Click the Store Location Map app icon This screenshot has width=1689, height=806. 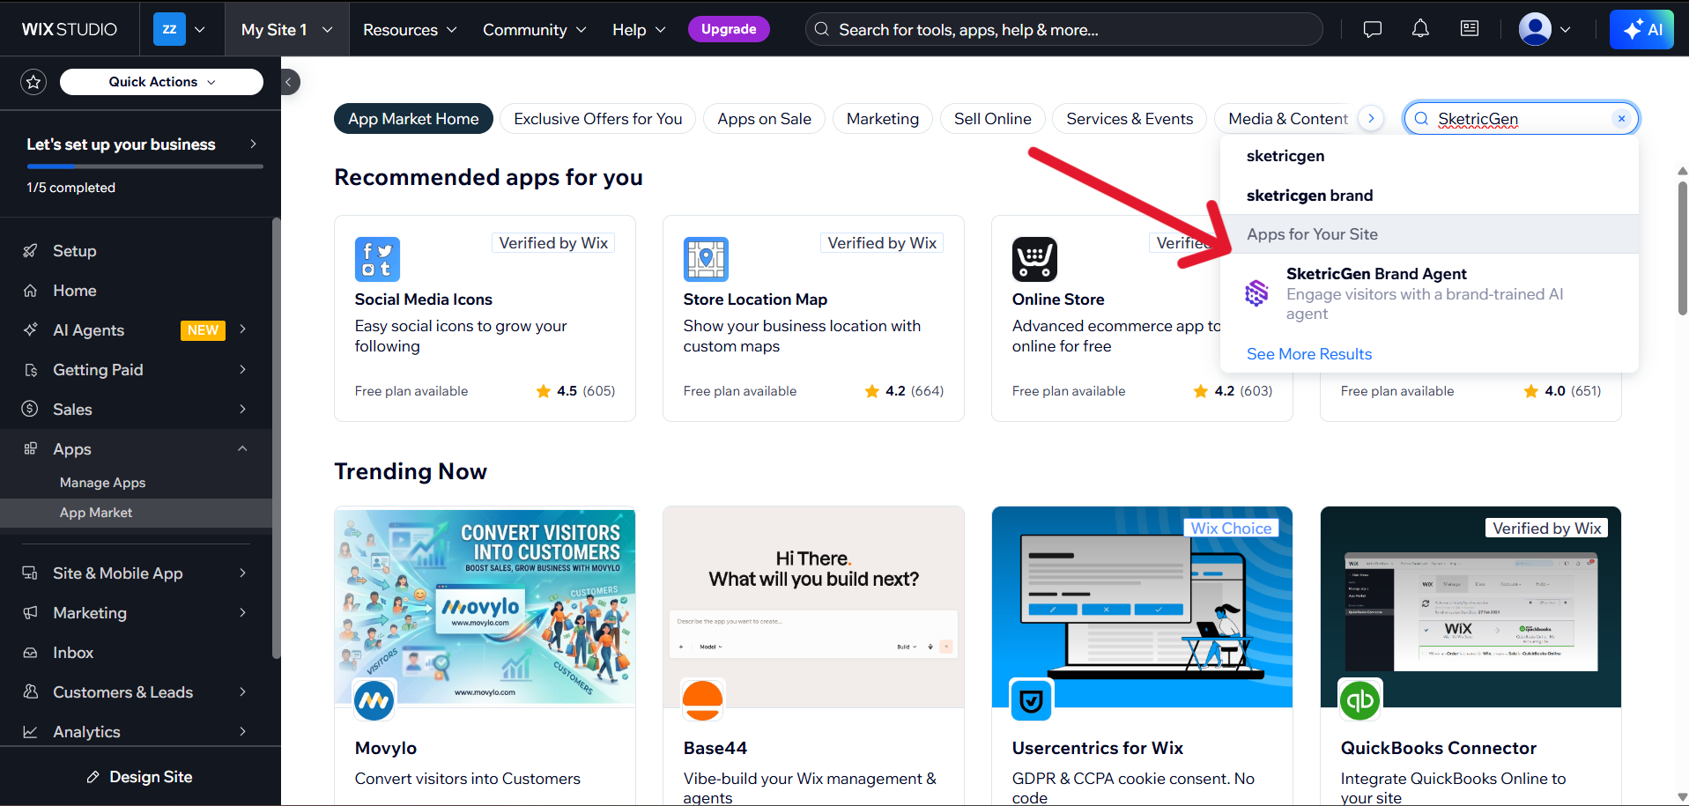pyautogui.click(x=706, y=259)
